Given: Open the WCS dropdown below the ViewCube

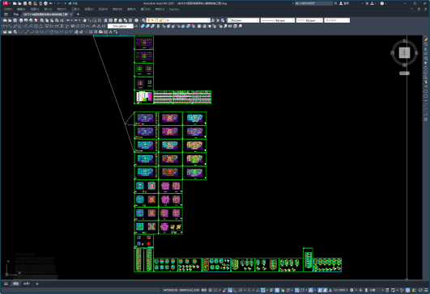Looking at the screenshot, I should 404,73.
